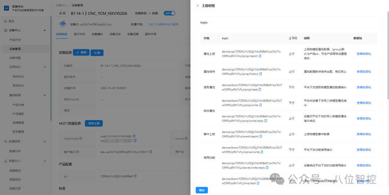Copy the prop/write/reply topic
The height and width of the screenshot is (195, 389).
(265, 121)
